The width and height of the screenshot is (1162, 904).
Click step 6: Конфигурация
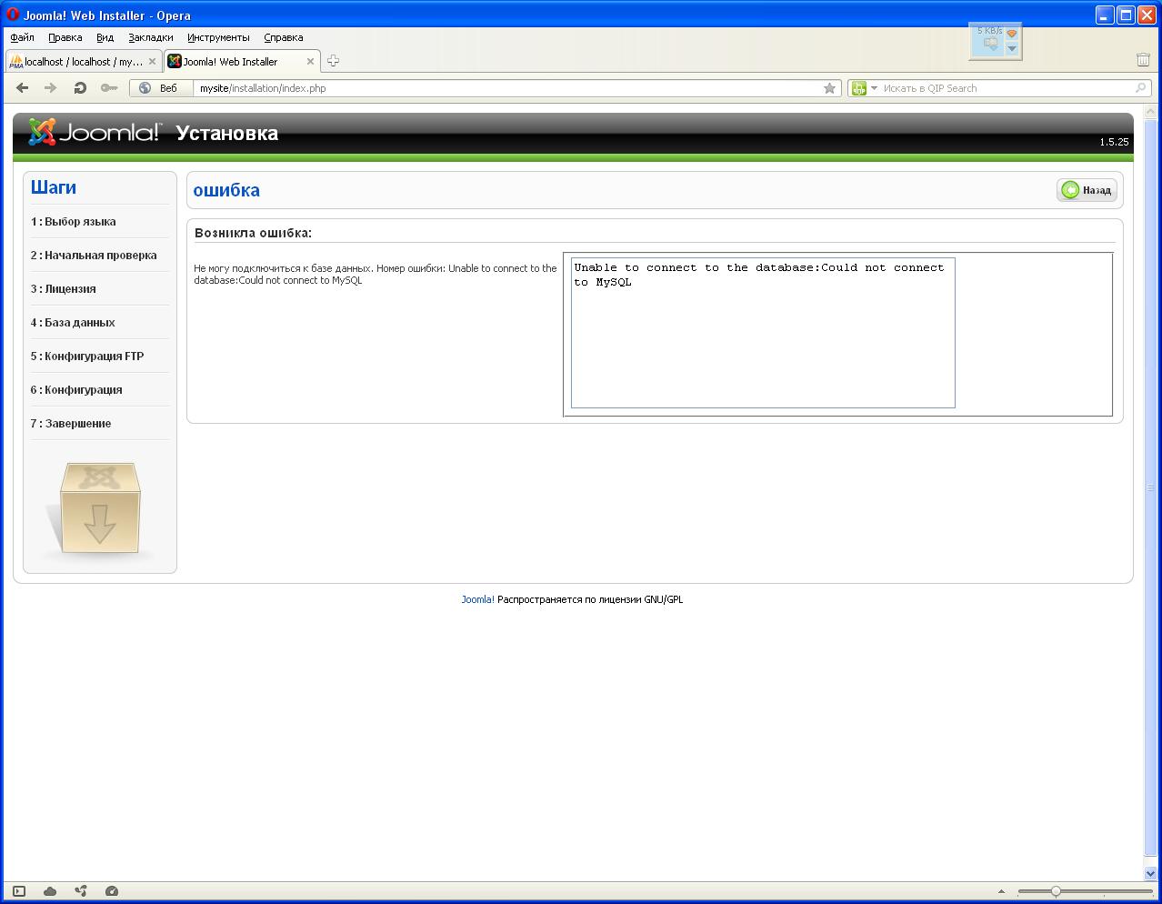(76, 390)
